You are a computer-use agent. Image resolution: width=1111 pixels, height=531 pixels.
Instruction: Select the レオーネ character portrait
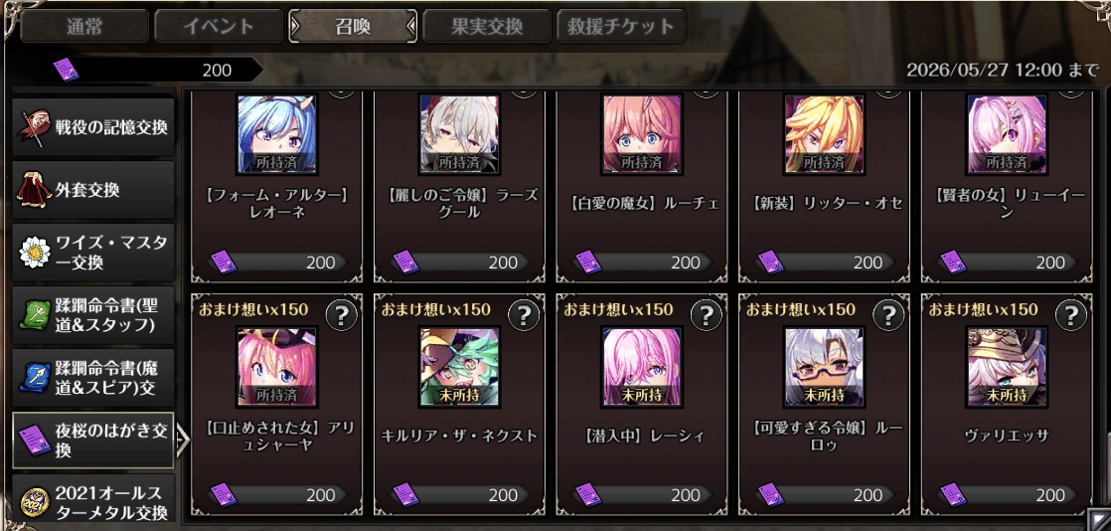pyautogui.click(x=276, y=133)
